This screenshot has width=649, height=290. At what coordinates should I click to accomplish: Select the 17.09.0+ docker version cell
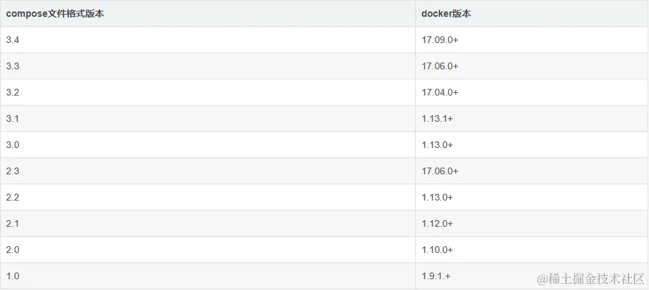pyautogui.click(x=532, y=40)
